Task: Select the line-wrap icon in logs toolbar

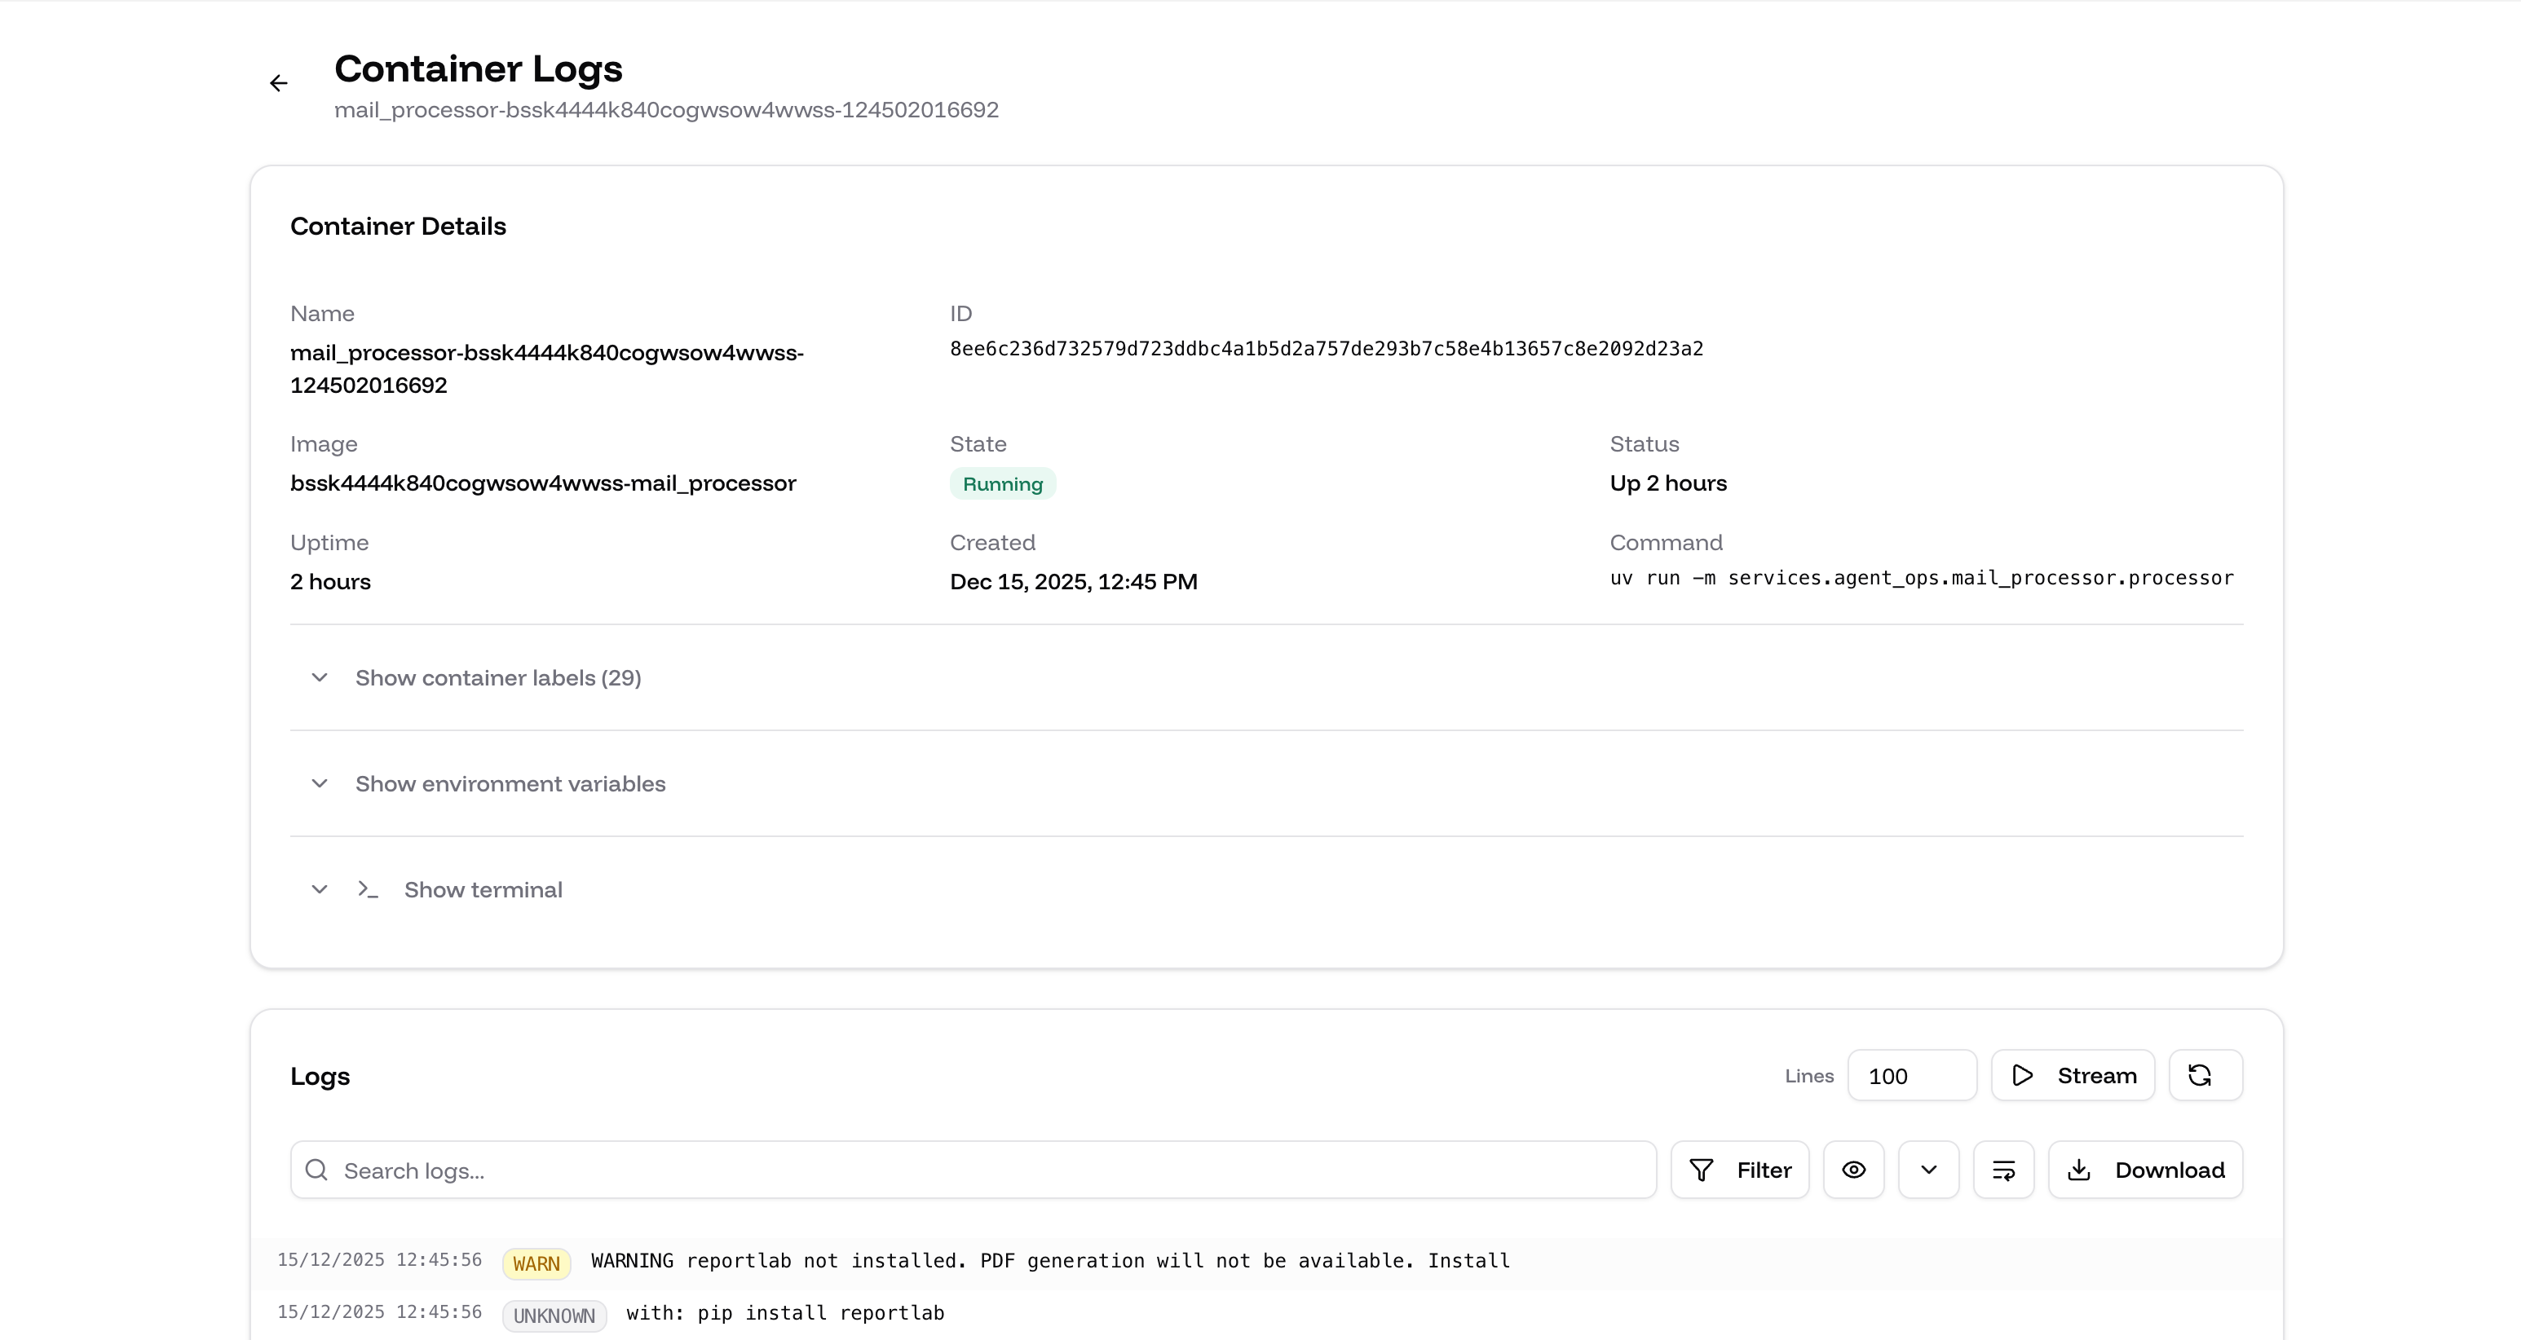Action: (x=2003, y=1170)
